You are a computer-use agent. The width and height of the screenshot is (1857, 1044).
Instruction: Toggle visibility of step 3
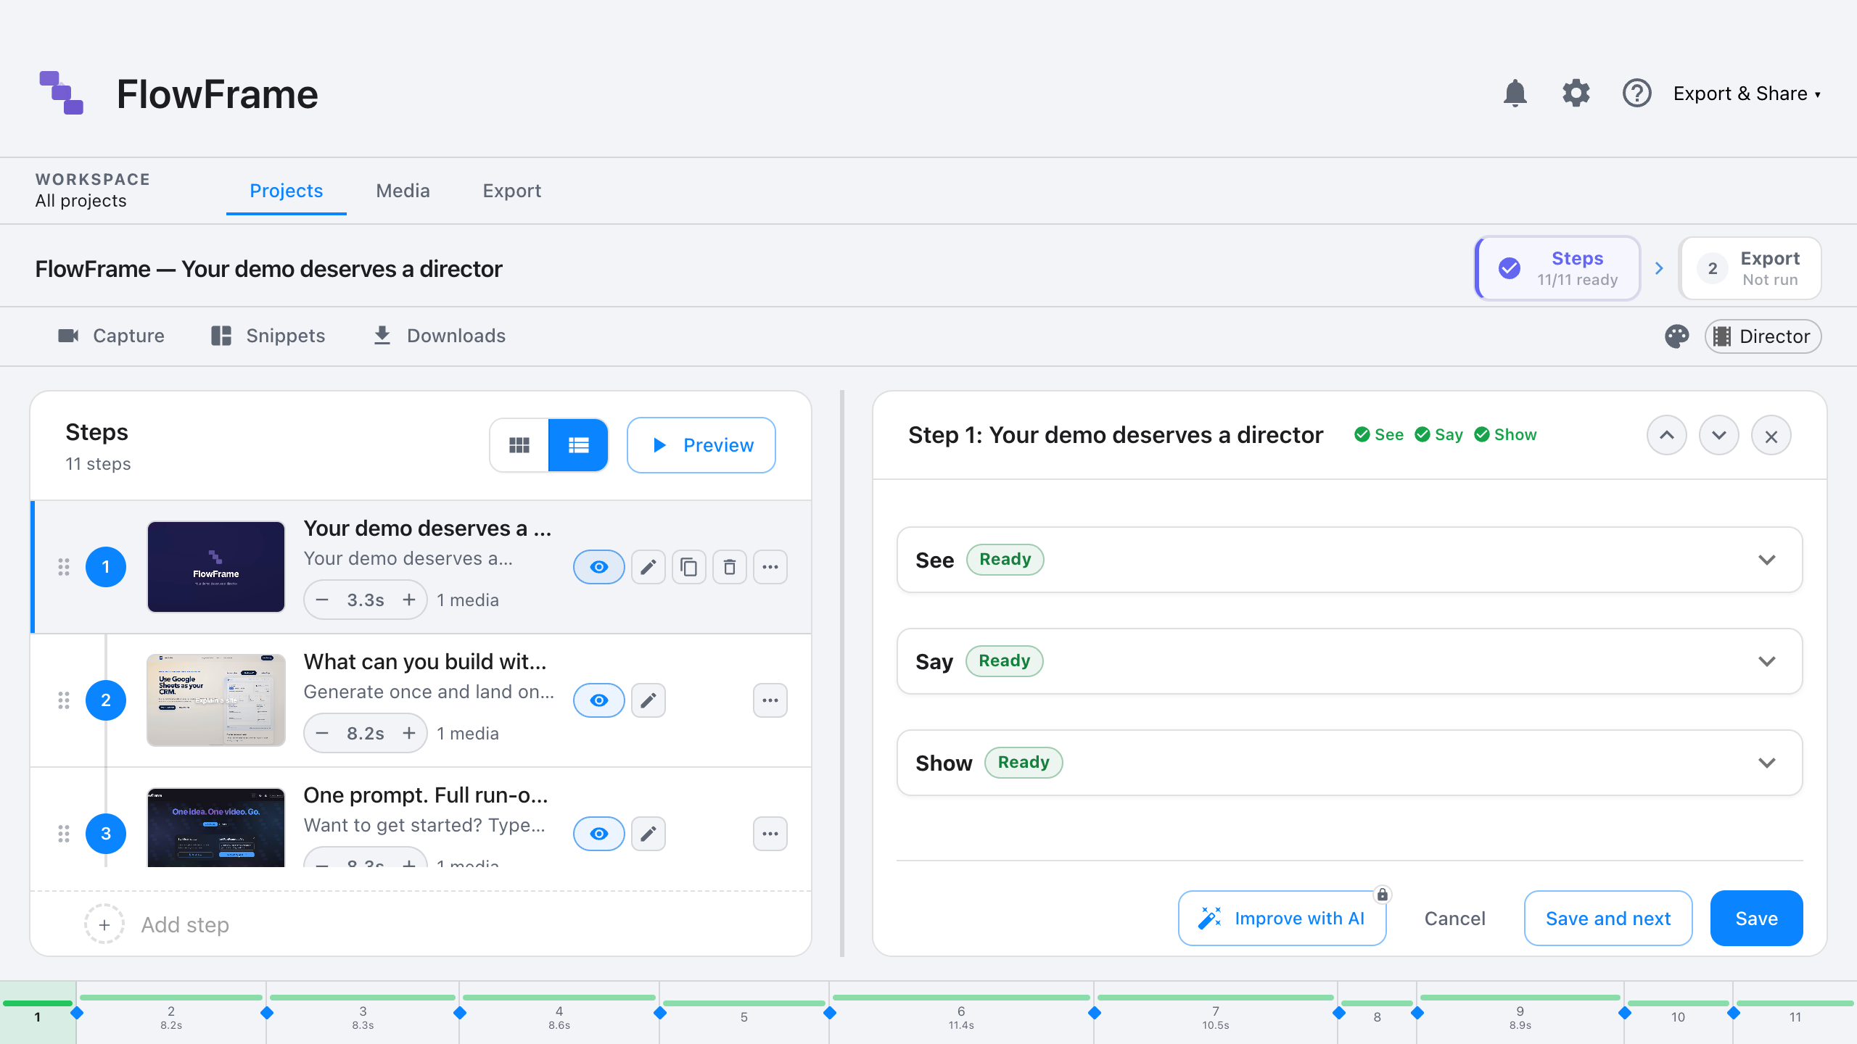pyautogui.click(x=599, y=834)
